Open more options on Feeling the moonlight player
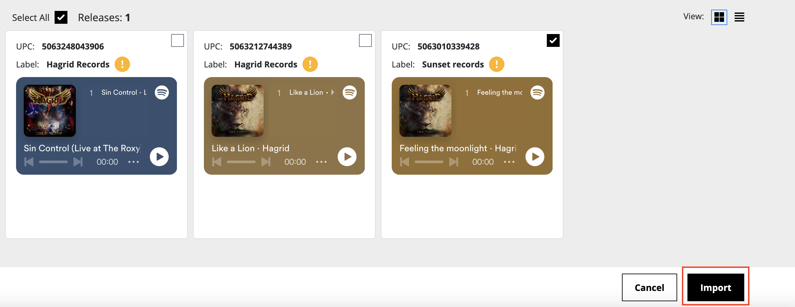 pyautogui.click(x=509, y=162)
